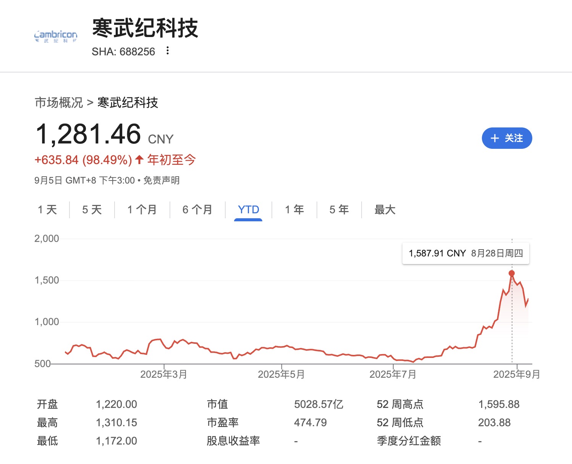The width and height of the screenshot is (572, 464).
Task: Click the +635.84 (98.49%) change value
Action: (x=83, y=160)
